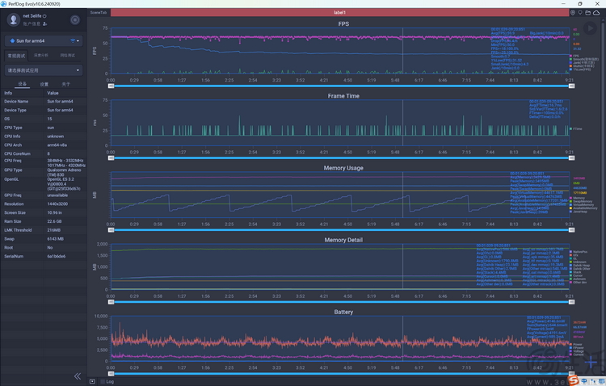Click the Ram Size value 22.6 GB

(54, 221)
